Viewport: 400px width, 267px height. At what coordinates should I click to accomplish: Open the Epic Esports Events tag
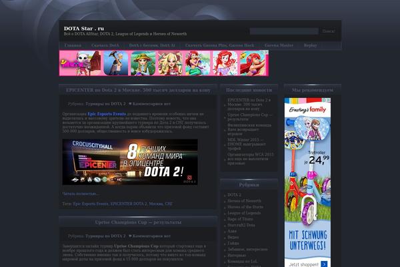91,204
